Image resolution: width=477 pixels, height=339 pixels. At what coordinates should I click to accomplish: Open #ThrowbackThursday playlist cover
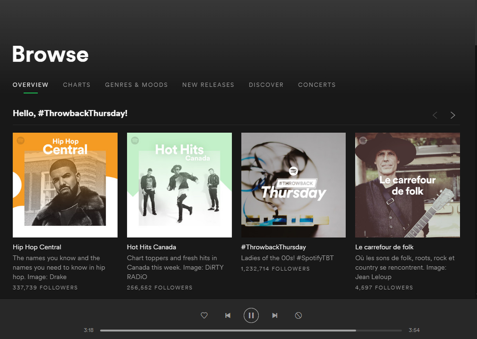(294, 185)
